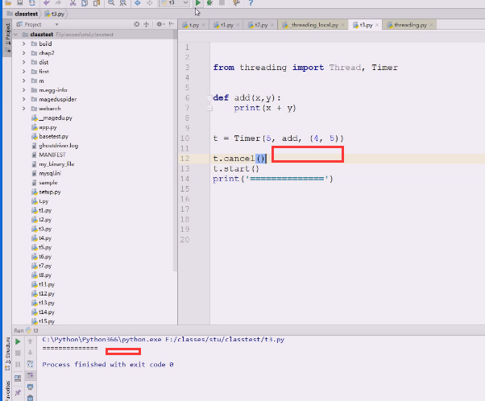Hide the Project panel with the hide icon
The image size is (485, 401).
coord(171,24)
